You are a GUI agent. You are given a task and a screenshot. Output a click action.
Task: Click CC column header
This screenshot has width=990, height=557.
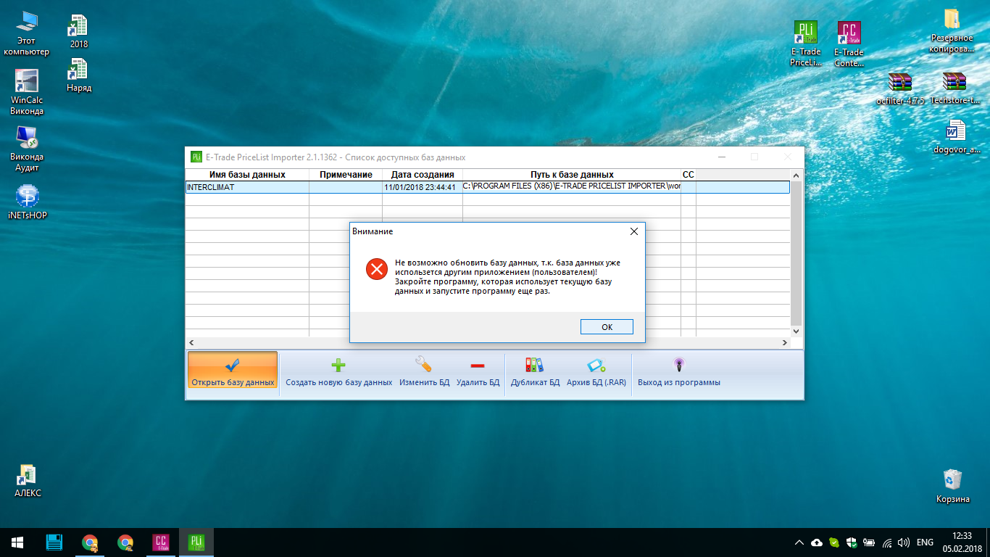pos(689,175)
